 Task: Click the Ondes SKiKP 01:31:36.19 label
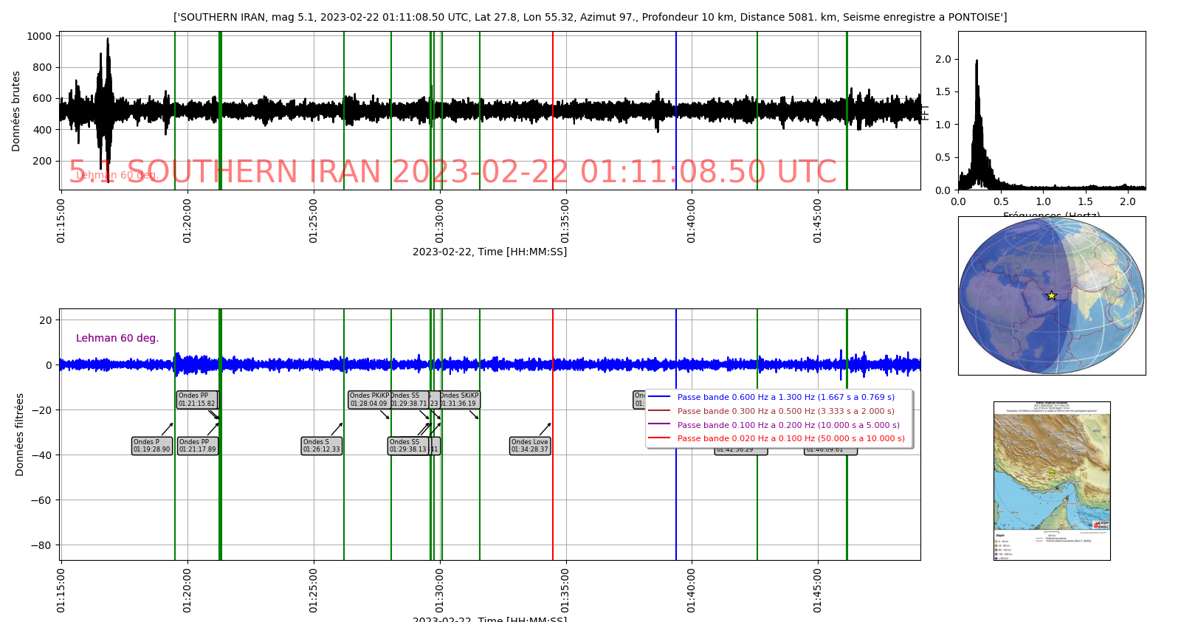point(460,399)
